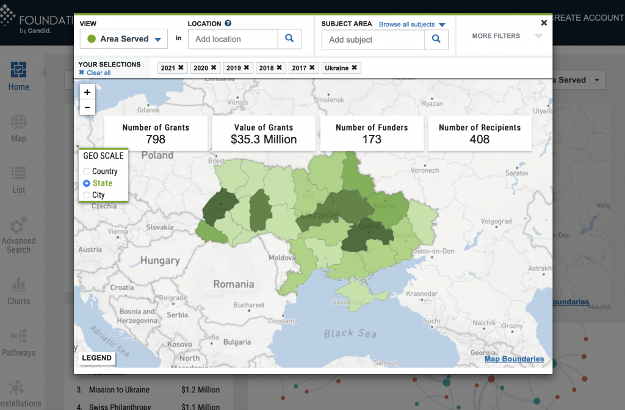Image resolution: width=625 pixels, height=410 pixels.
Task: Click the Kharkiv region on map
Action: tap(389, 209)
